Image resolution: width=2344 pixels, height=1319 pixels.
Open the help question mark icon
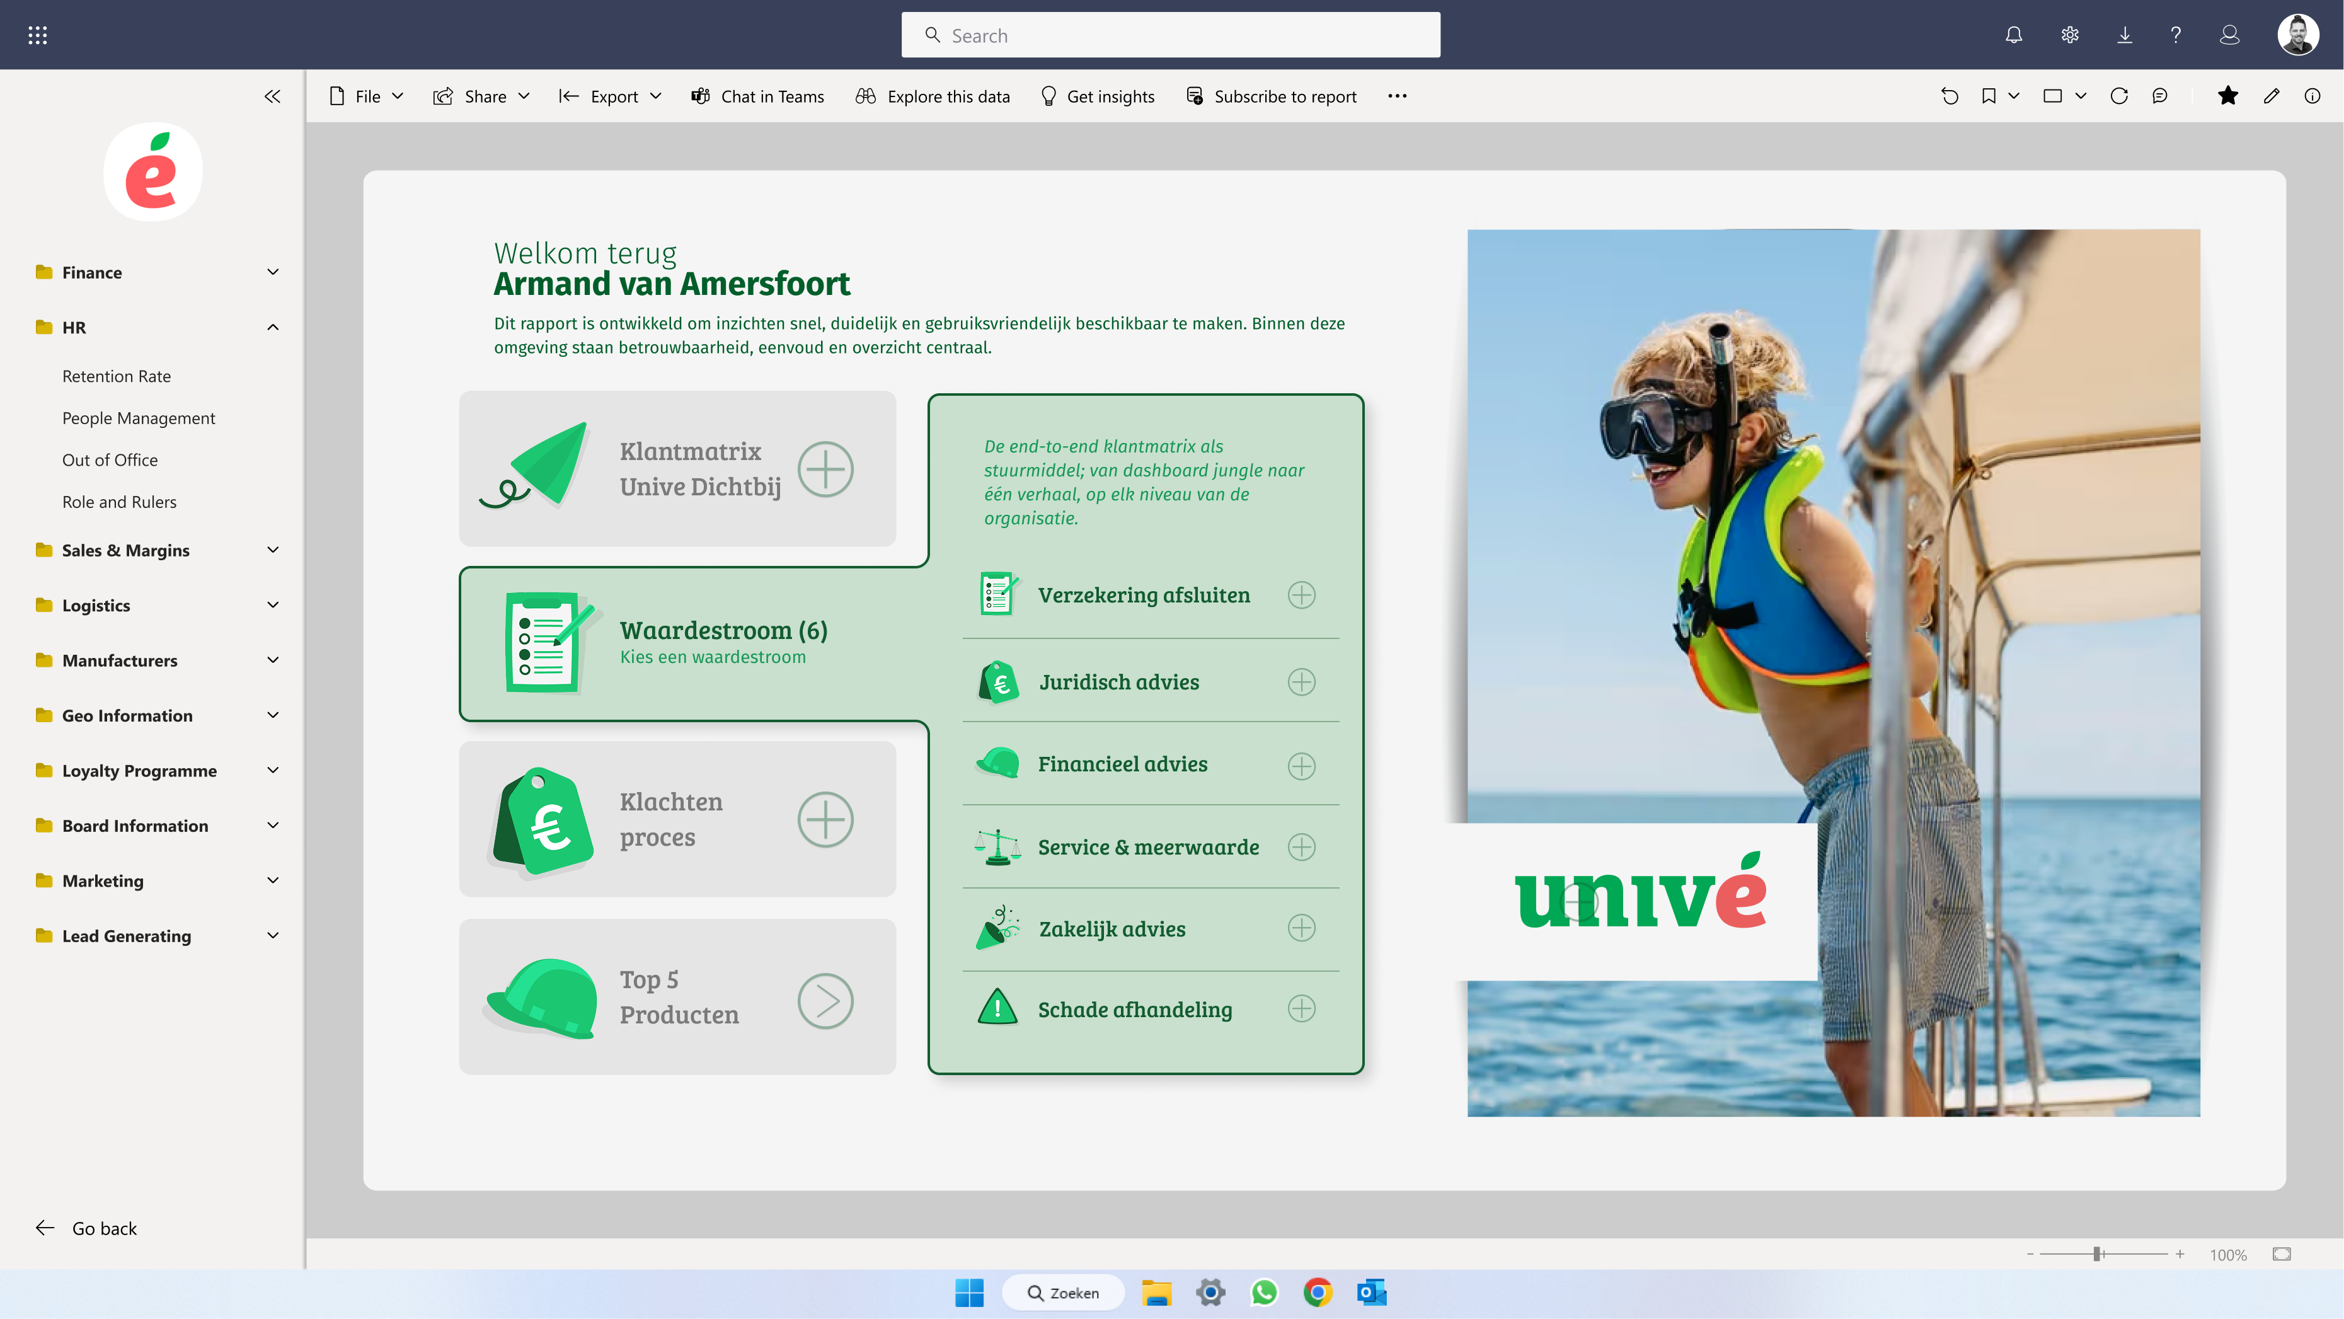tap(2176, 35)
